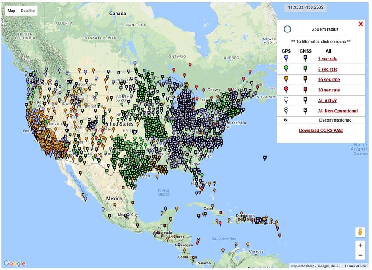
Task: Click the All column header
Action: coord(328,51)
